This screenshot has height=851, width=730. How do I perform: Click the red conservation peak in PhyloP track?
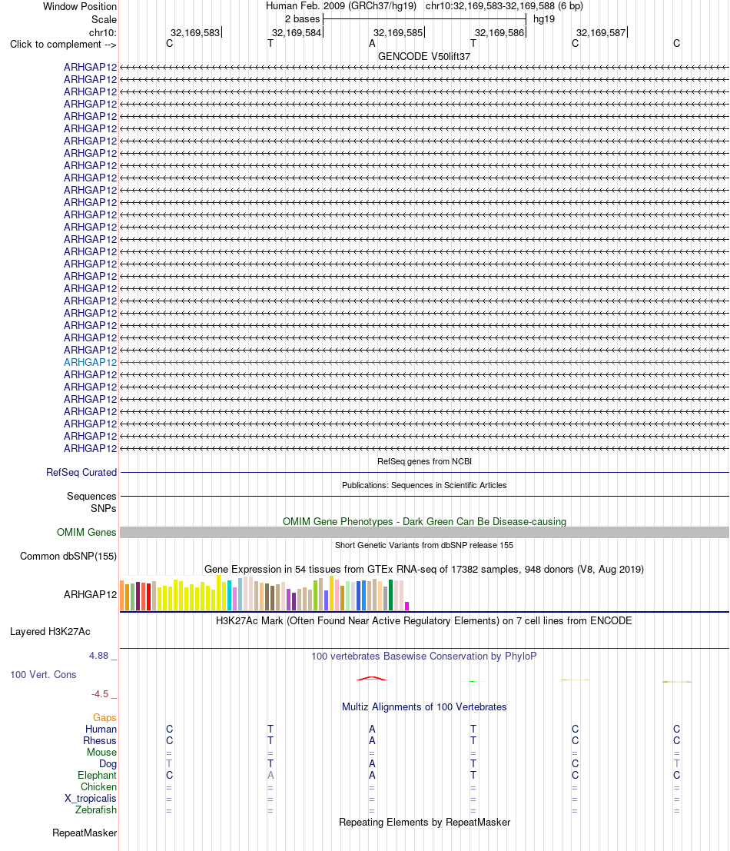tap(371, 678)
